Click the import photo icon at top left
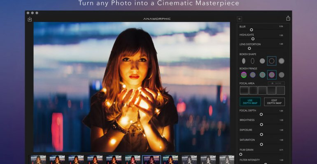317x164 pixels. pyautogui.click(x=30, y=19)
